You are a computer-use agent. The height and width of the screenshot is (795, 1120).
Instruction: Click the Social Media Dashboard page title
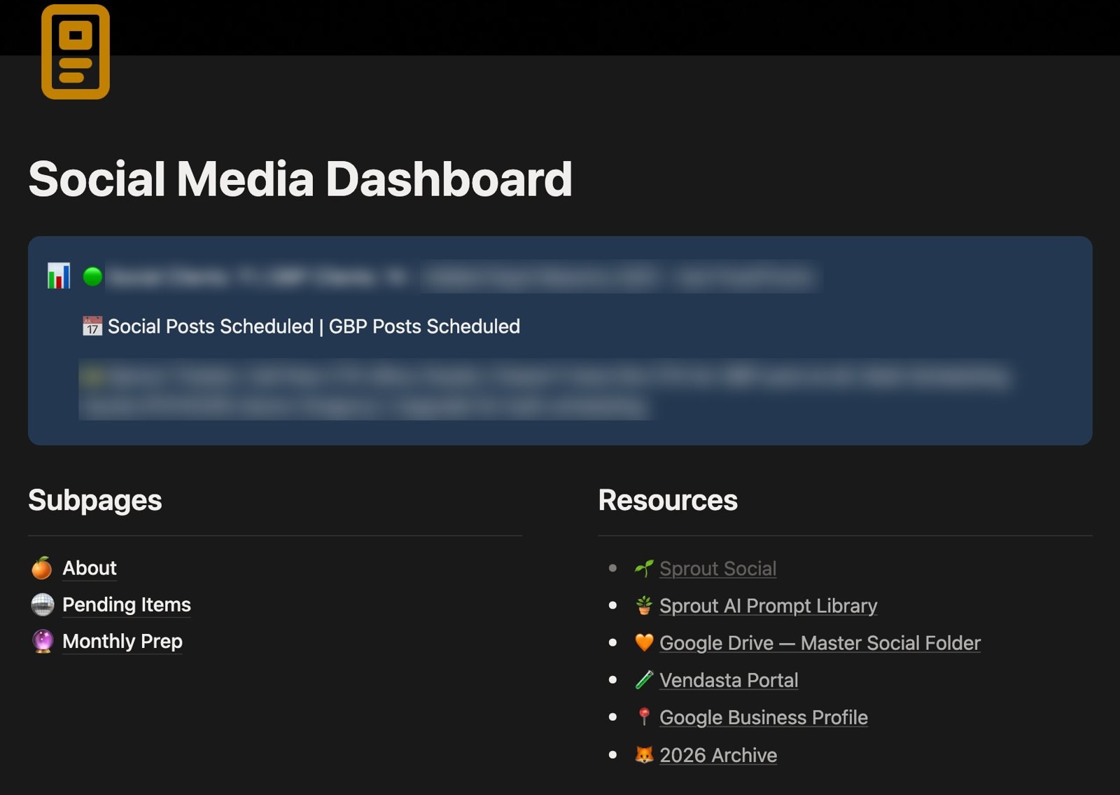300,179
